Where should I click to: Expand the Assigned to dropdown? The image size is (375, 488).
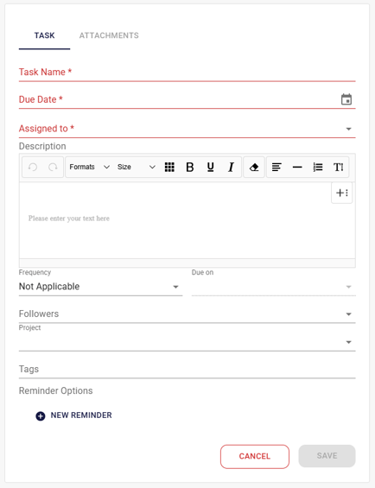tap(187, 129)
